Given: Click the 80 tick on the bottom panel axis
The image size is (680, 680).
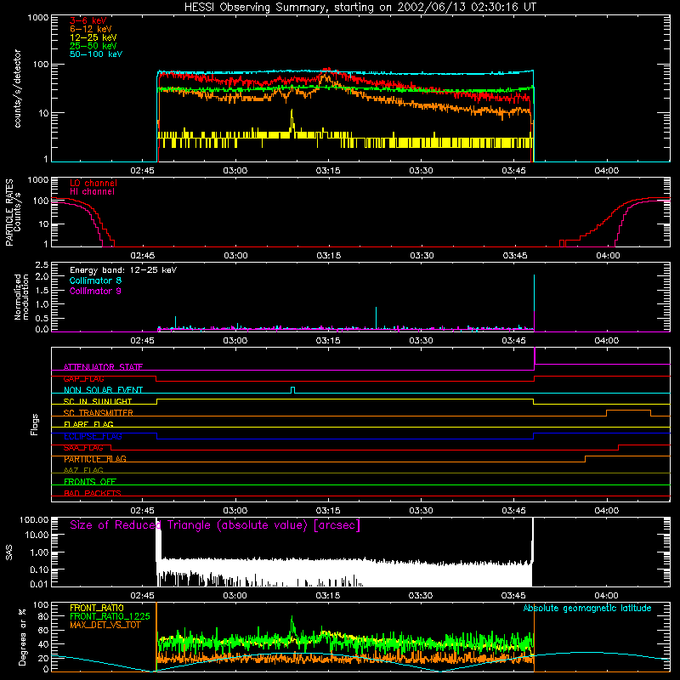Looking at the screenshot, I should coord(44,616).
